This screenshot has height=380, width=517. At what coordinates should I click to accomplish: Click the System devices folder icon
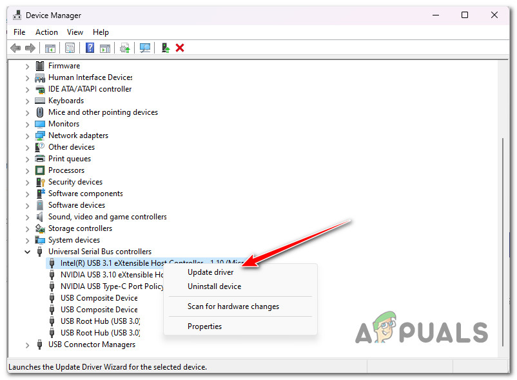pos(40,240)
